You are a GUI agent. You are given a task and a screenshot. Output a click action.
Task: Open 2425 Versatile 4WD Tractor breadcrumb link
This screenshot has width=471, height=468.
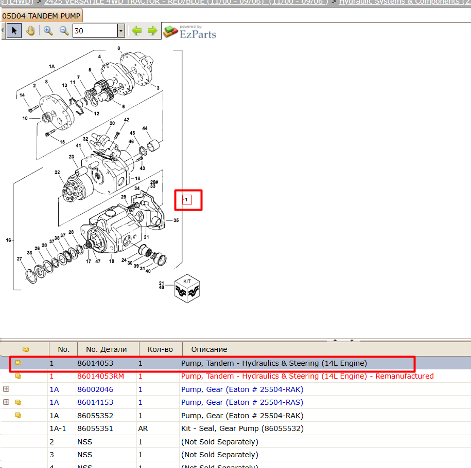(187, 2)
